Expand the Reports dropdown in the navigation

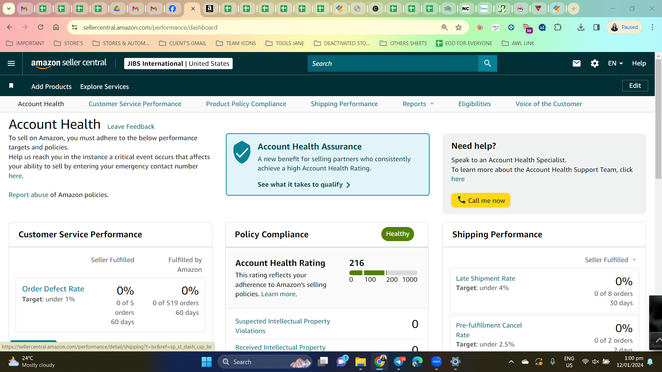pyautogui.click(x=418, y=104)
